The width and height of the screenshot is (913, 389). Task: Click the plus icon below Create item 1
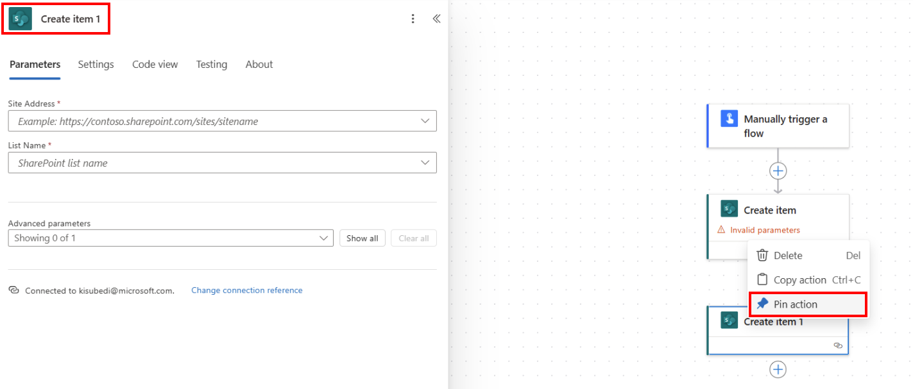point(778,369)
